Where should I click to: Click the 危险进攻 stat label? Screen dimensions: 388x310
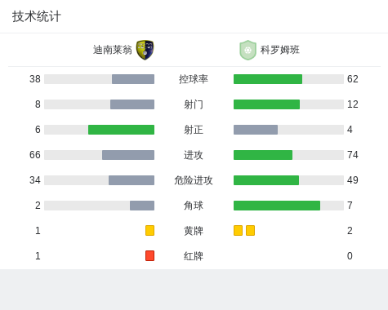pyautogui.click(x=194, y=180)
